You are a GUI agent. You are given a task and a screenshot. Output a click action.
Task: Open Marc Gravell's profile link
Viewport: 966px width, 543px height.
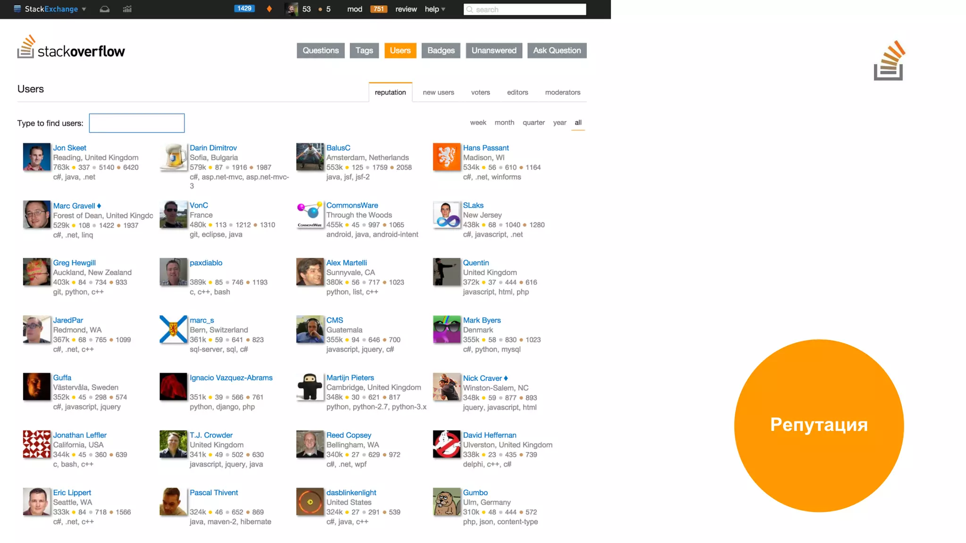click(74, 206)
